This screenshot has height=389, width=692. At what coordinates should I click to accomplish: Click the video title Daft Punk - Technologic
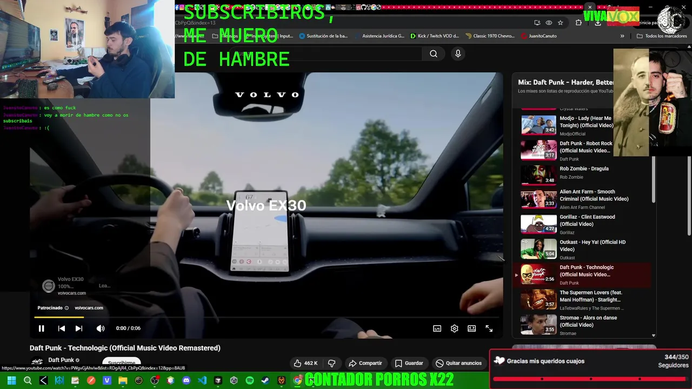pyautogui.click(x=125, y=348)
